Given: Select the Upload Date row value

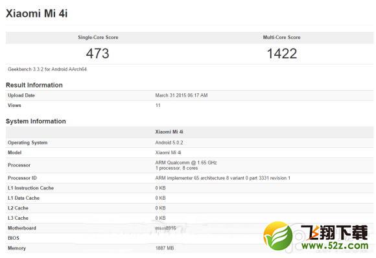Looking at the screenshot, I should coord(182,95).
